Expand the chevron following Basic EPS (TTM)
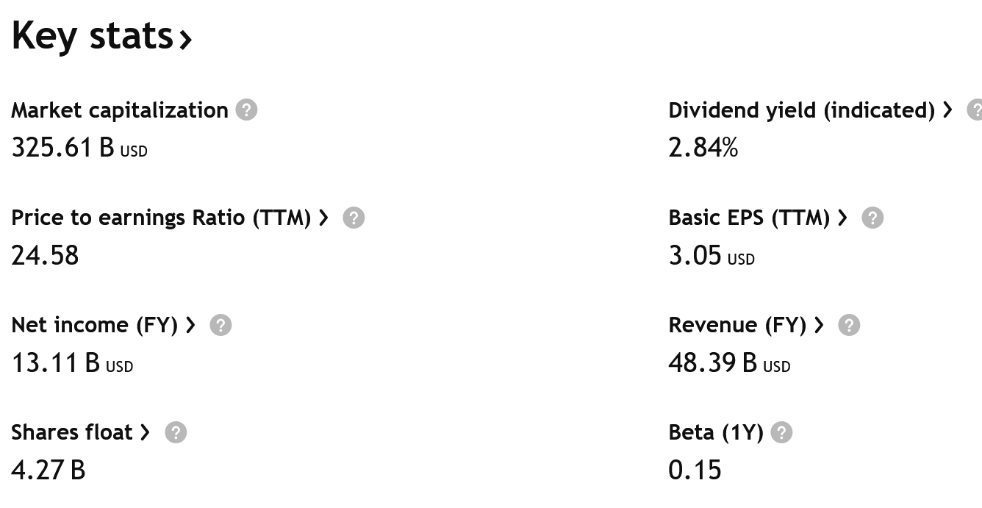982x508 pixels. (x=842, y=218)
